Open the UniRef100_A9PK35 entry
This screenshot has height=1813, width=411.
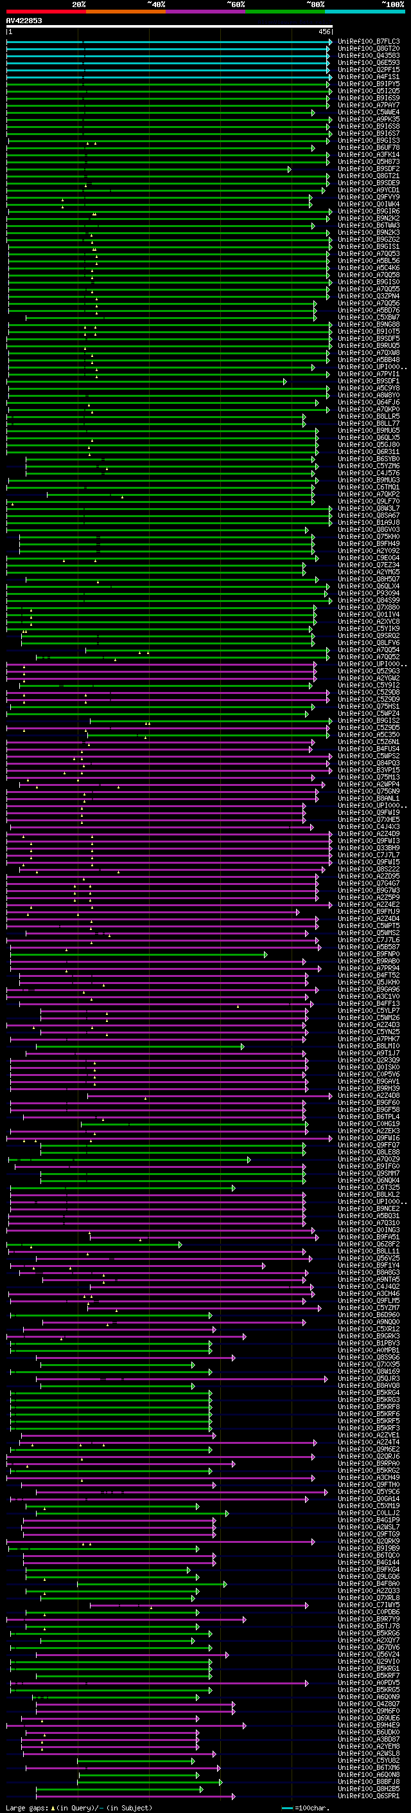tap(369, 120)
